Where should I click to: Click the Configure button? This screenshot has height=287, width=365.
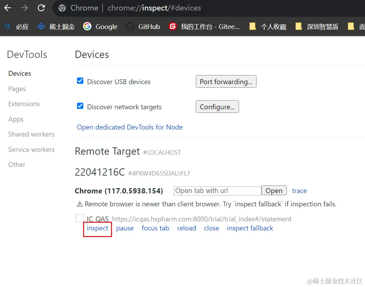tap(217, 107)
